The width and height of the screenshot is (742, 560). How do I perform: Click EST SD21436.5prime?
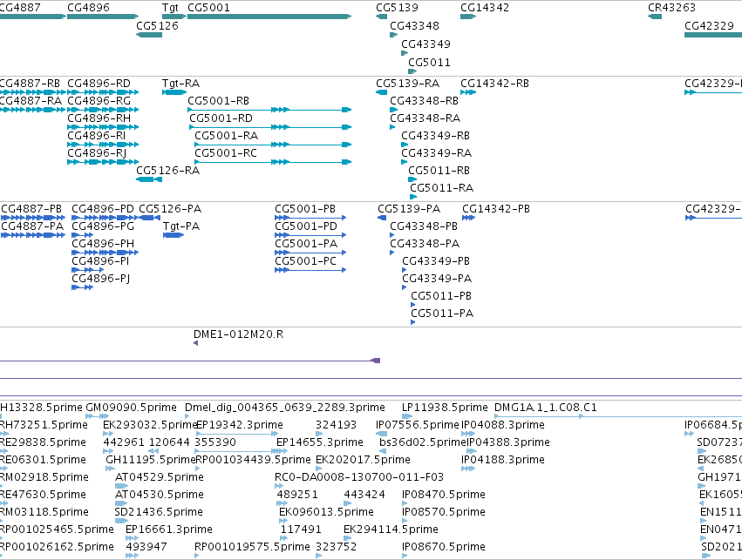(159, 512)
